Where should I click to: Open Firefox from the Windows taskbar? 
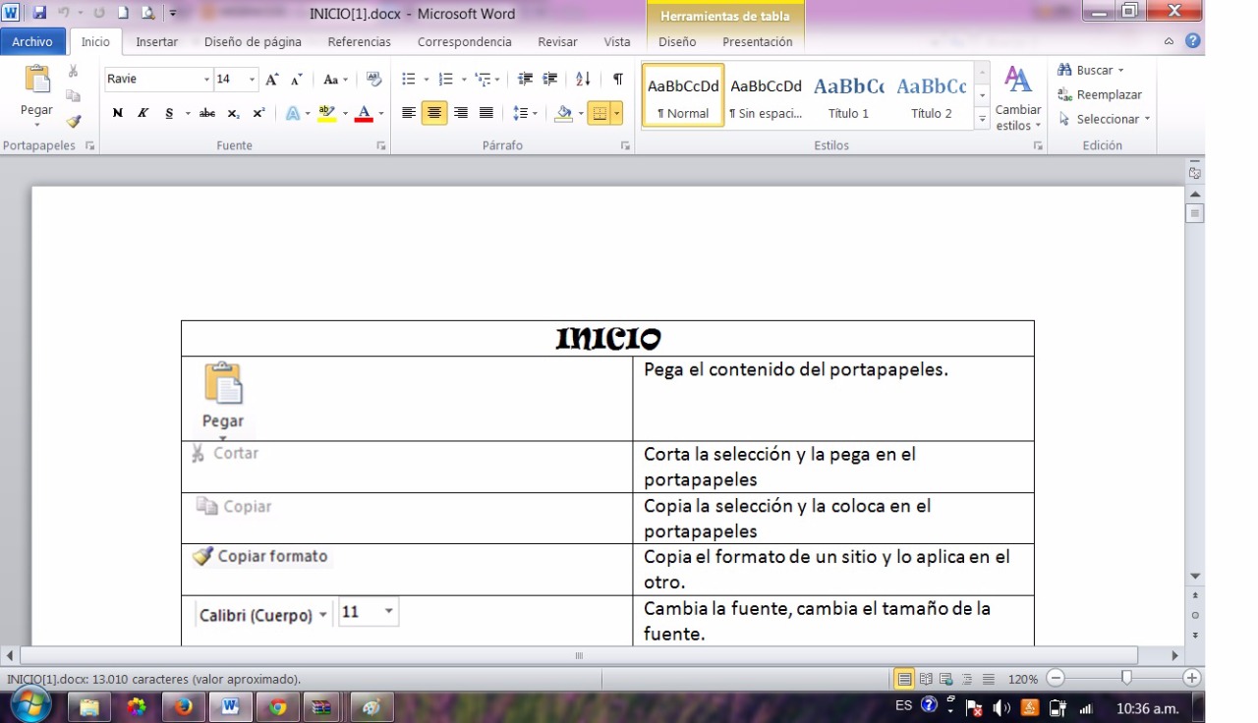[185, 706]
